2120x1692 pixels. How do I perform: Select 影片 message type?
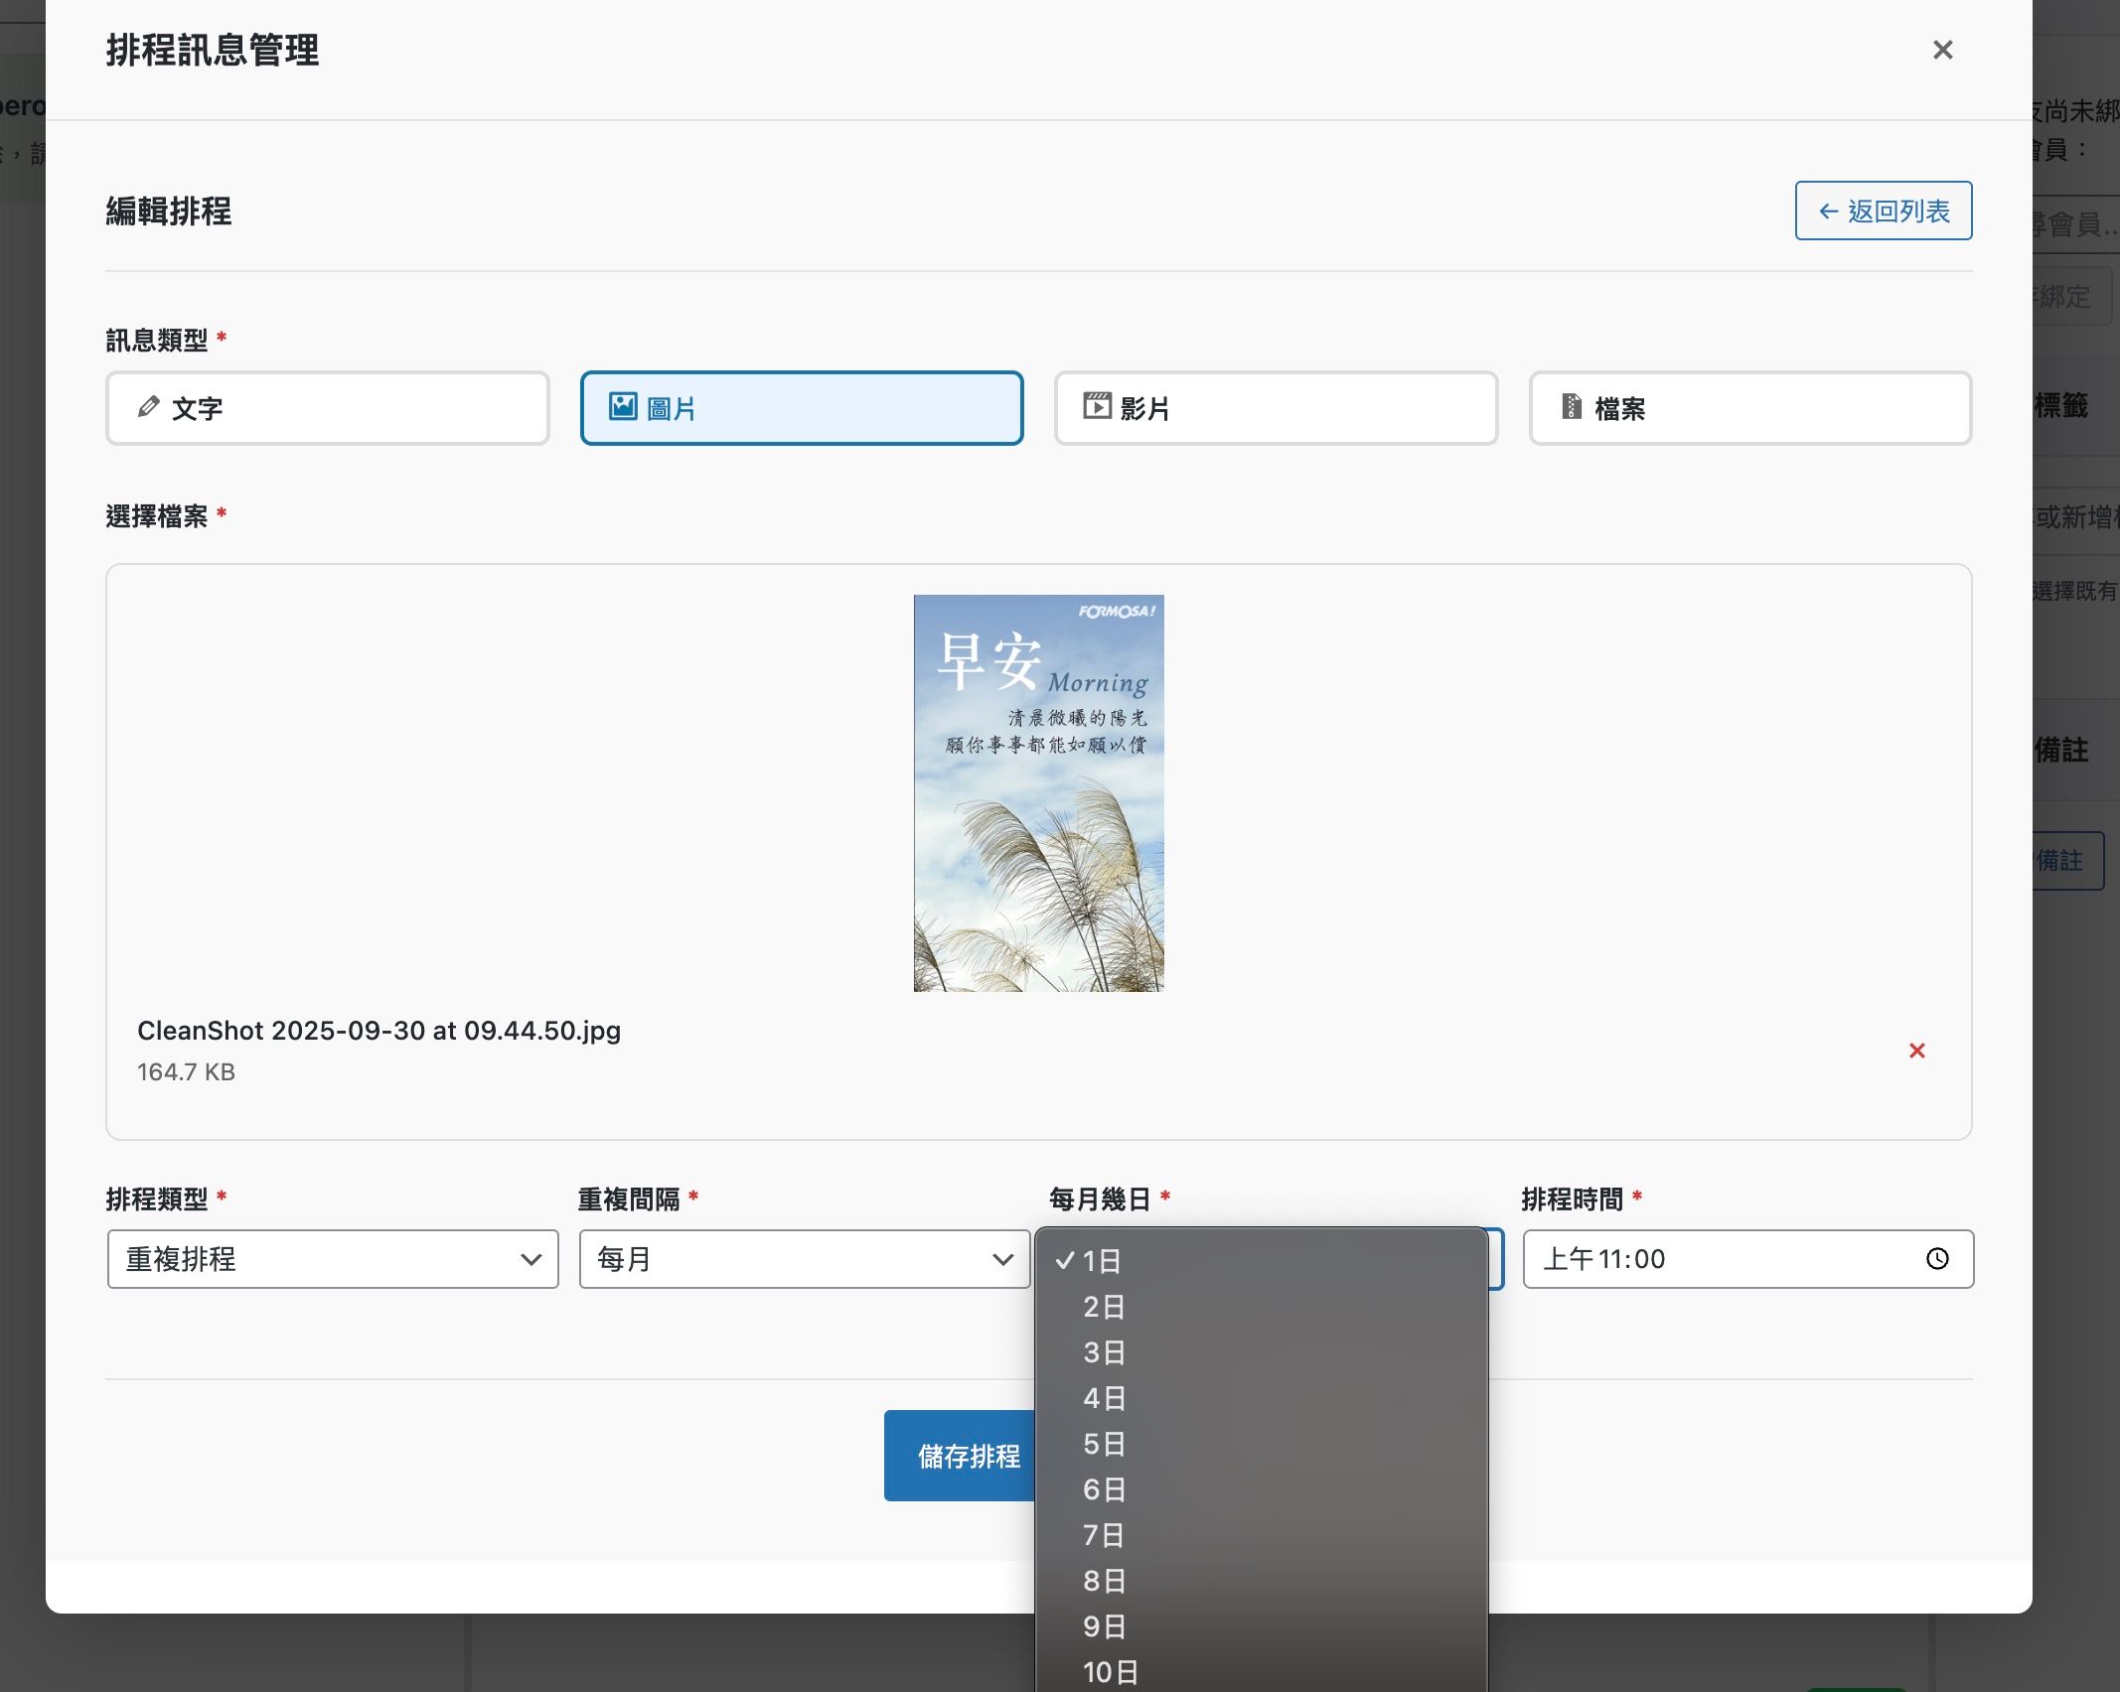1276,408
